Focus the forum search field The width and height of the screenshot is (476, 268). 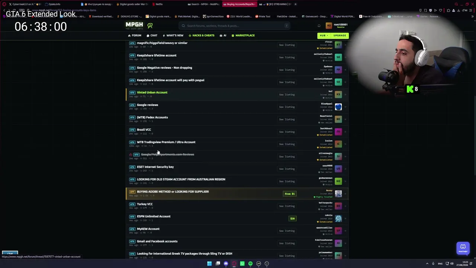click(235, 26)
